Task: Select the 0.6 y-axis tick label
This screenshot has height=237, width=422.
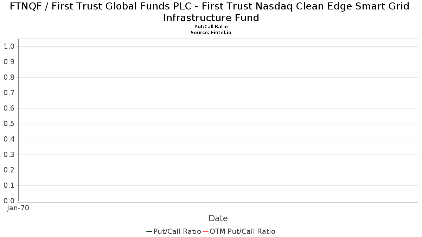Action: (9, 108)
